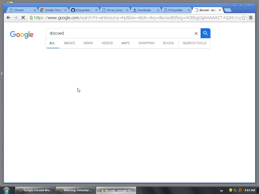The width and height of the screenshot is (259, 194).
Task: Close the Privacy error tab
Action: [x=127, y=10]
